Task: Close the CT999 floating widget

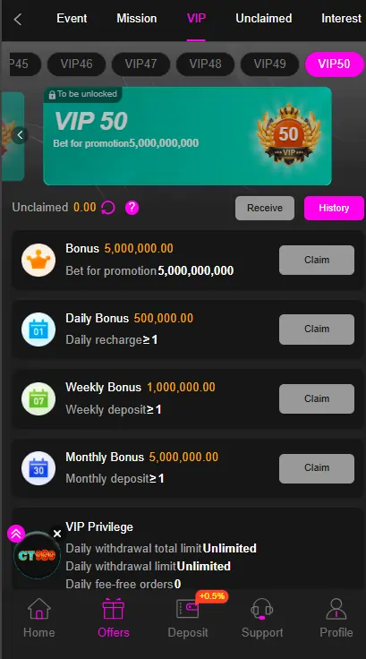Action: tap(57, 534)
